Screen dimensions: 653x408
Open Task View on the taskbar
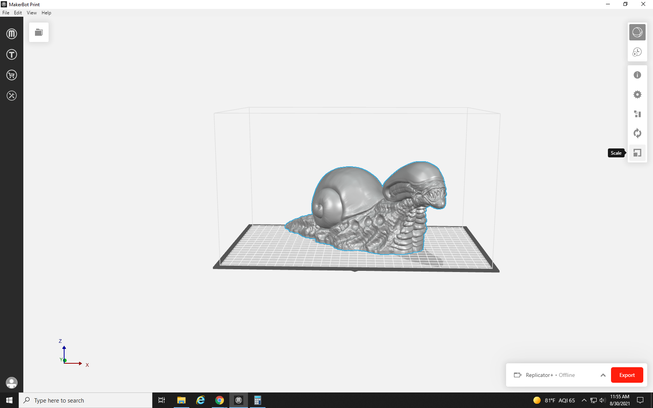[162, 400]
